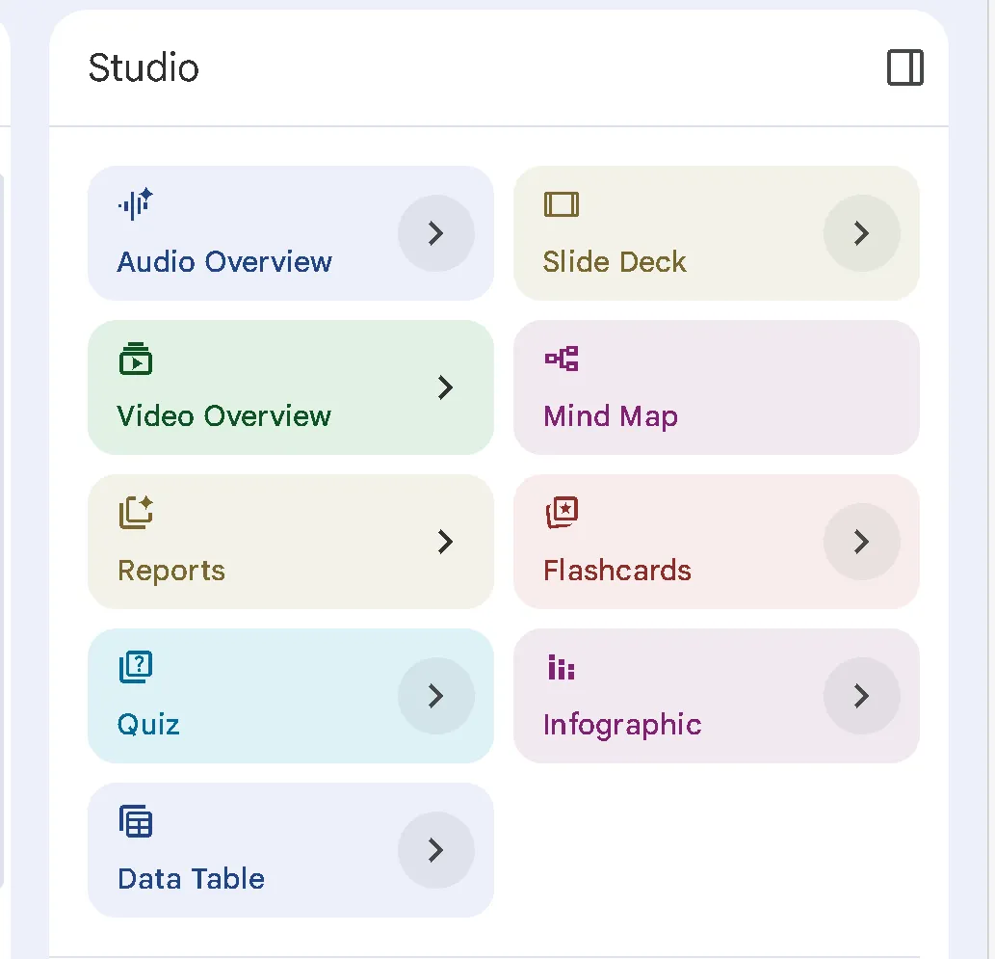
Task: Click the Reports sparkle icon
Action: (136, 513)
